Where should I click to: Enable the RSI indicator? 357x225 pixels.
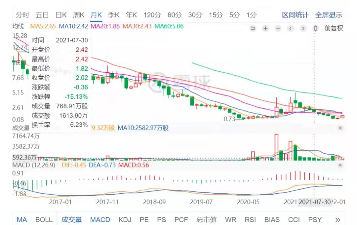pos(250,220)
